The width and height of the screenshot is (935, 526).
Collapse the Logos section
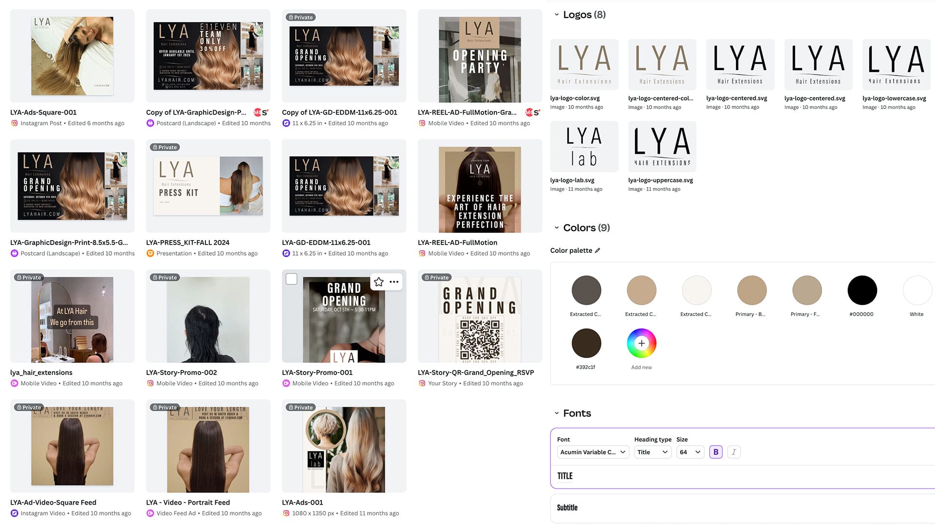coord(557,15)
